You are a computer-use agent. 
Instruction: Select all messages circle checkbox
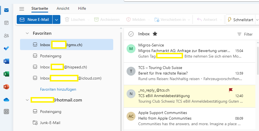point(131,34)
